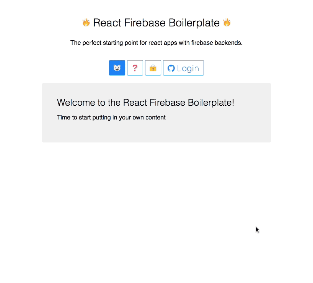The image size is (313, 283).
Task: Click the React Firebase Boilerplate page title
Action: tap(156, 23)
